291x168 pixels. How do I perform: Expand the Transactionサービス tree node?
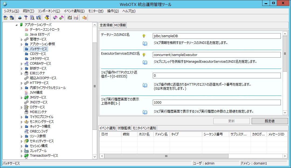coord(22,156)
